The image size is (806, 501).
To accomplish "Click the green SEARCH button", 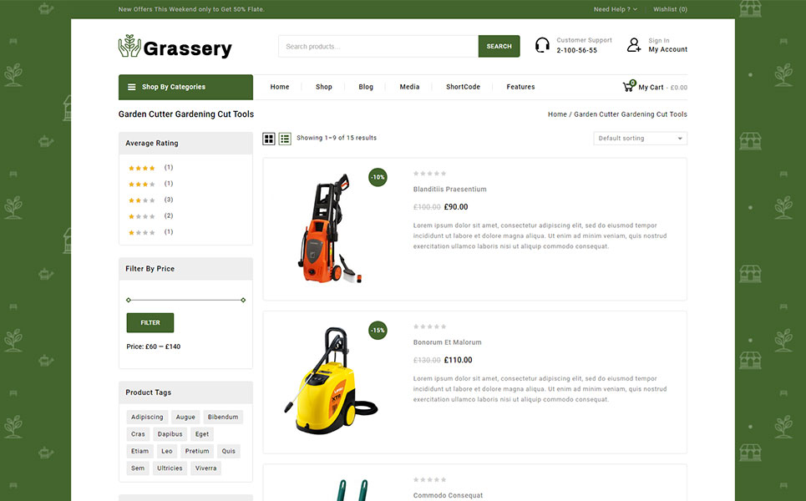I will tap(499, 47).
